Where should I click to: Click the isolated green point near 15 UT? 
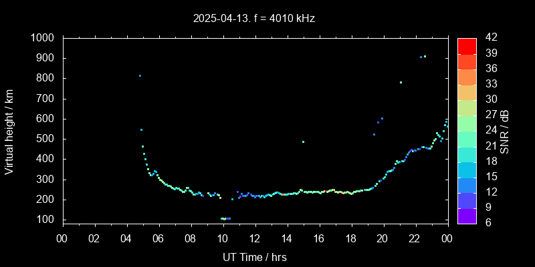point(303,142)
